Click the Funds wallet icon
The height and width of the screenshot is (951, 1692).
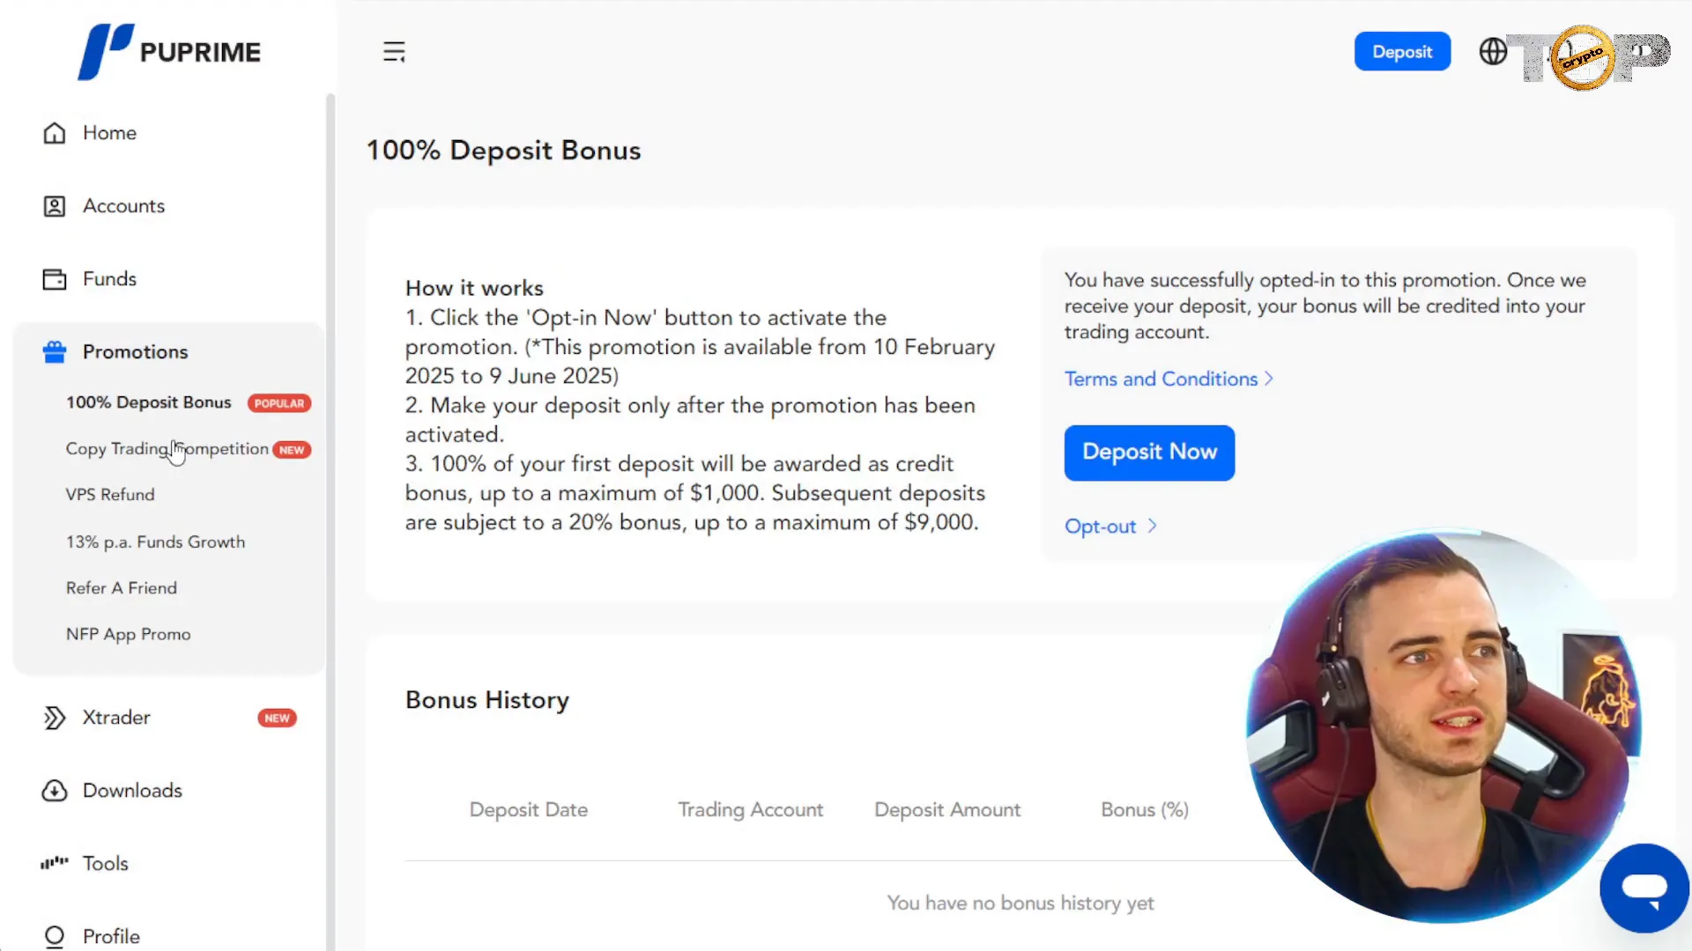[55, 279]
